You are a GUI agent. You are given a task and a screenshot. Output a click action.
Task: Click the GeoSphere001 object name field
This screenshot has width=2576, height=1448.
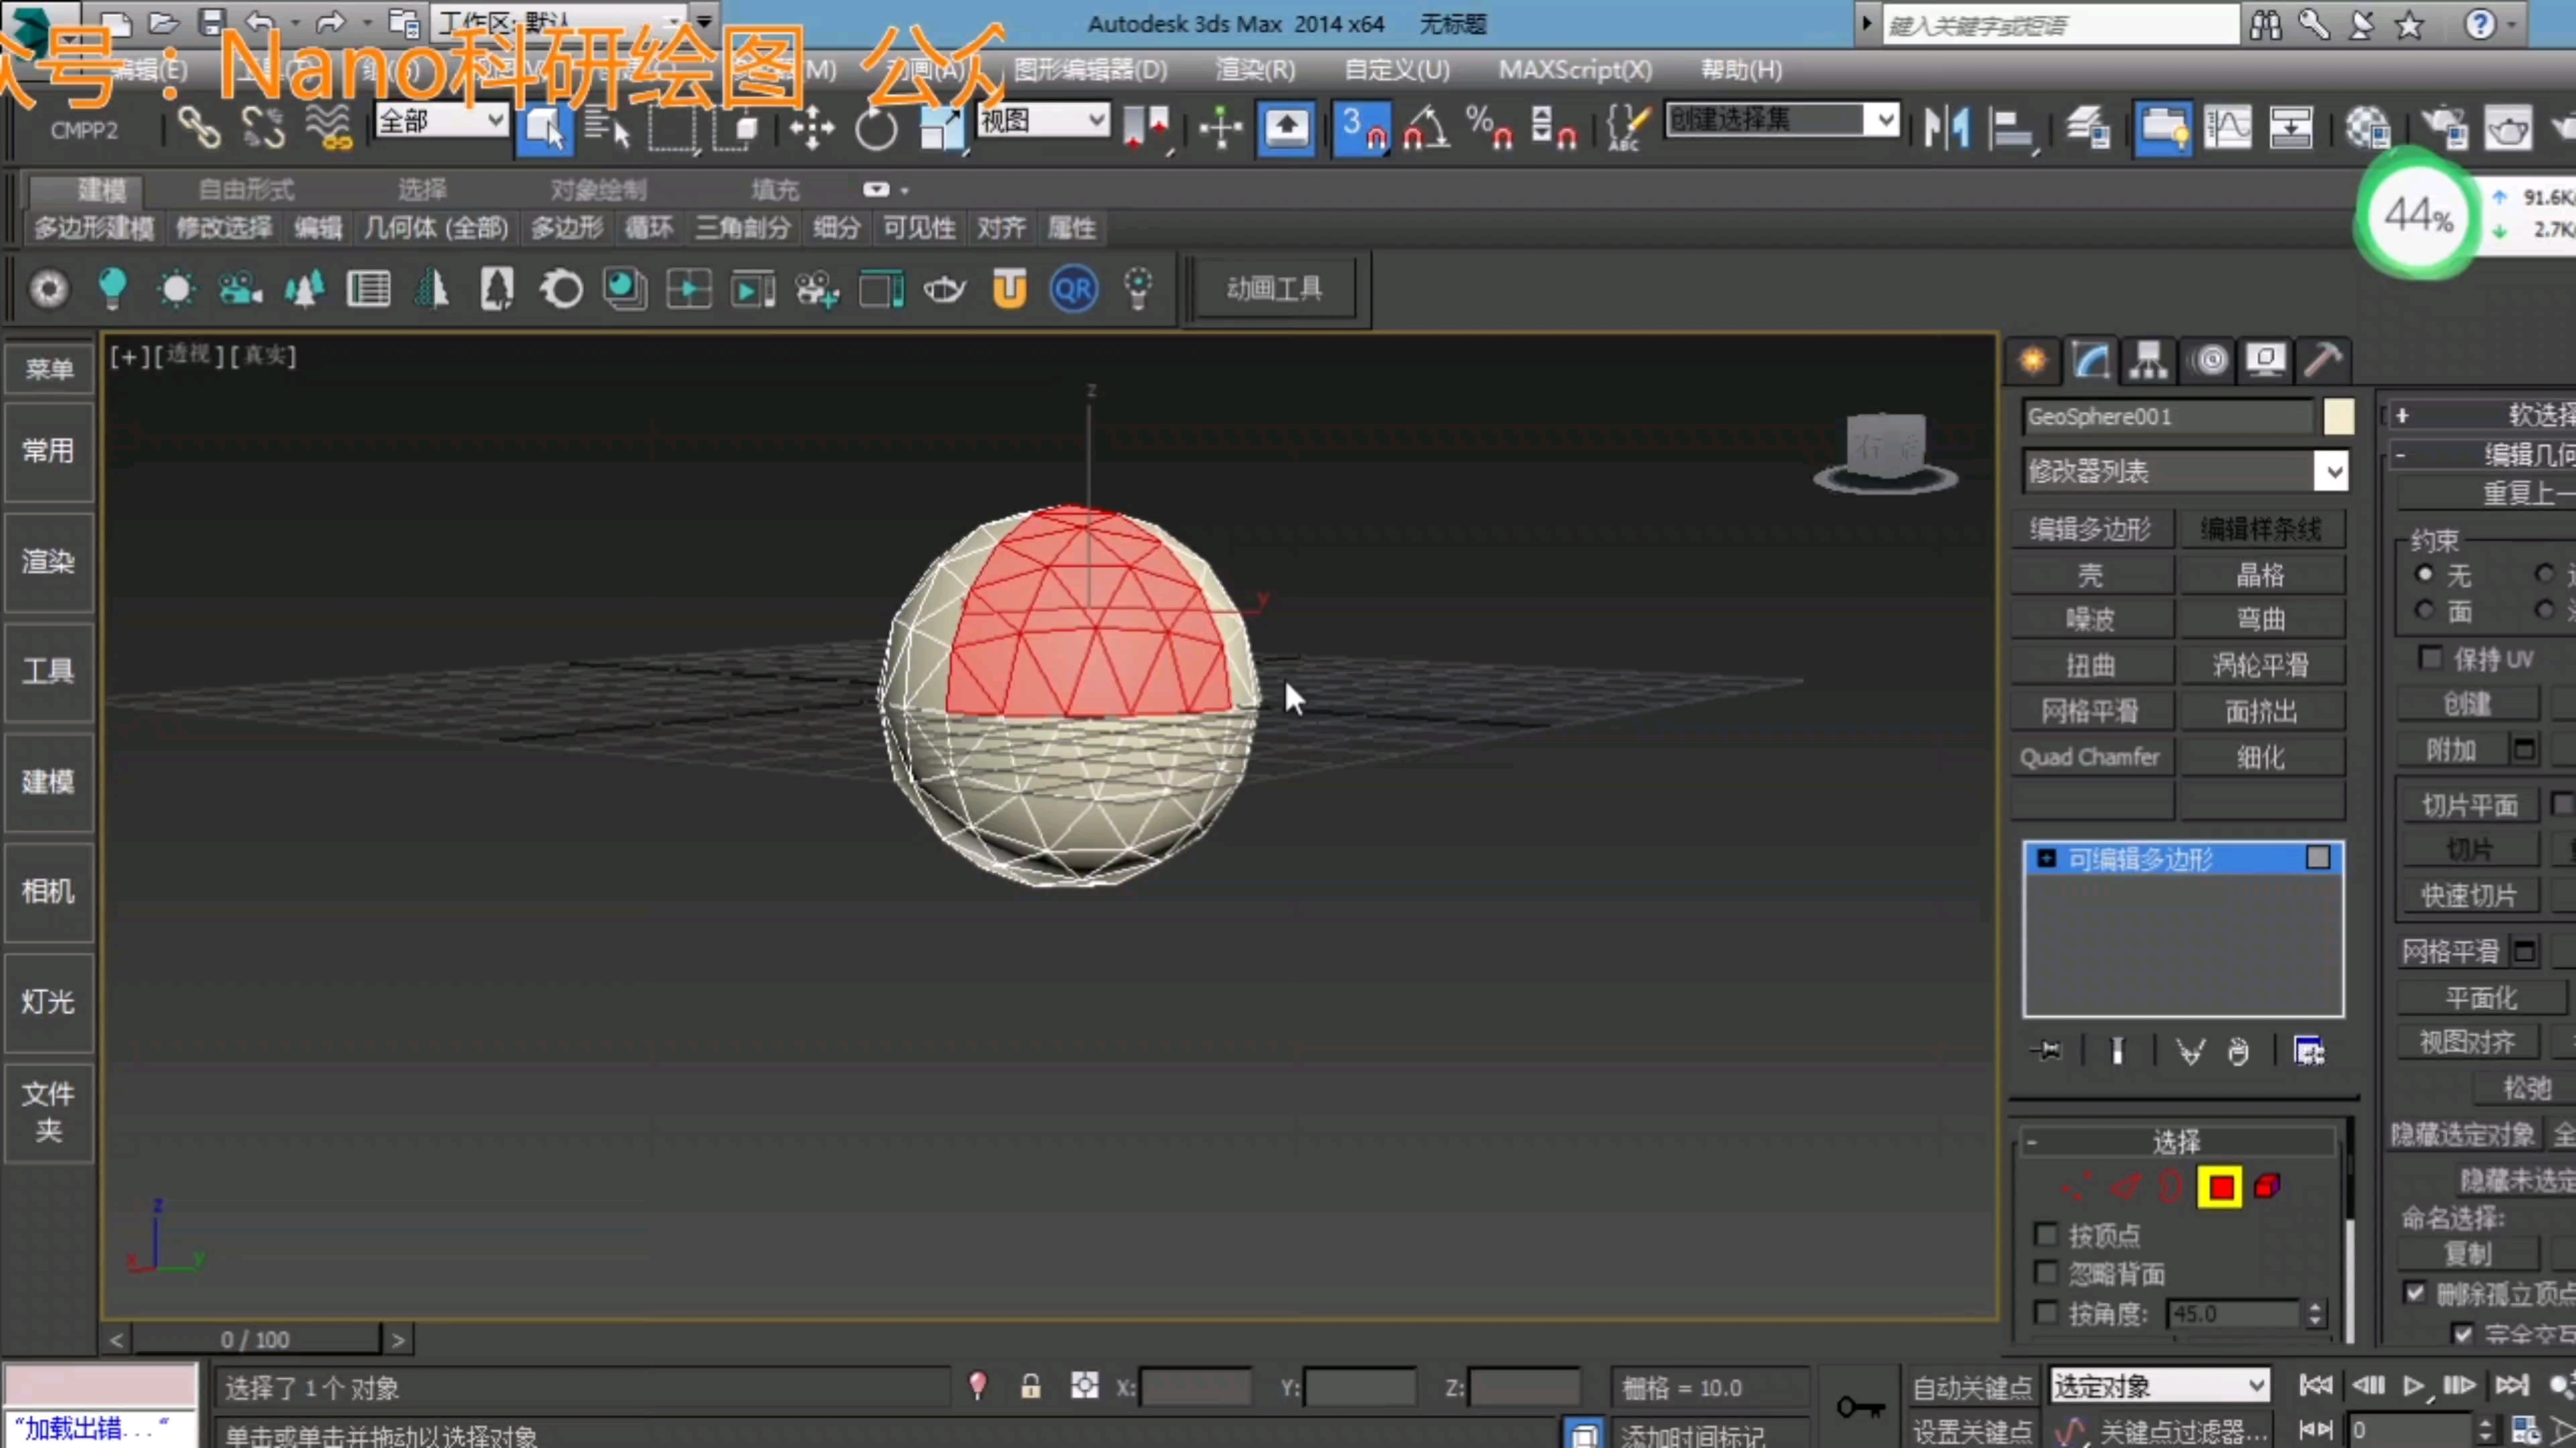pyautogui.click(x=2168, y=417)
